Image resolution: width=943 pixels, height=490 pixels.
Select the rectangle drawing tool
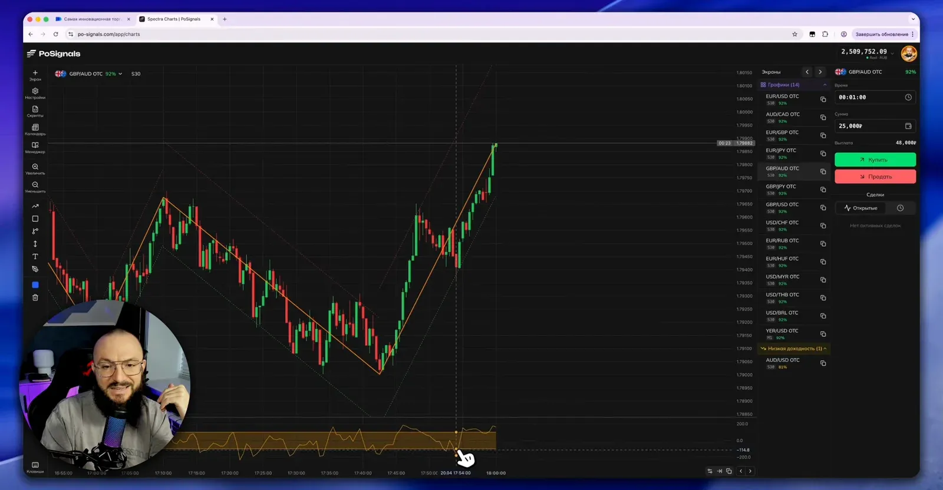(35, 218)
